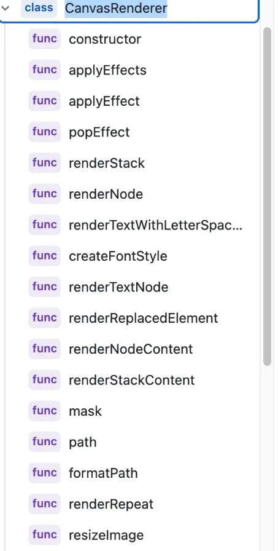278x551 pixels.
Task: Click the func badge next to mask
Action: (x=45, y=411)
